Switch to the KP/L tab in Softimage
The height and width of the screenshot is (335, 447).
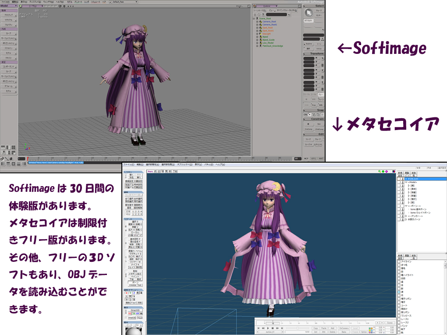(314, 159)
